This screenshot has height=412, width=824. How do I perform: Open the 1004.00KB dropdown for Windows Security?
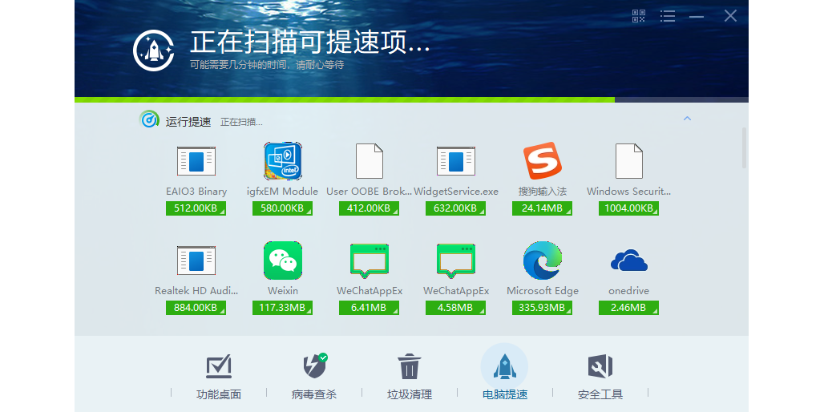pyautogui.click(x=629, y=208)
